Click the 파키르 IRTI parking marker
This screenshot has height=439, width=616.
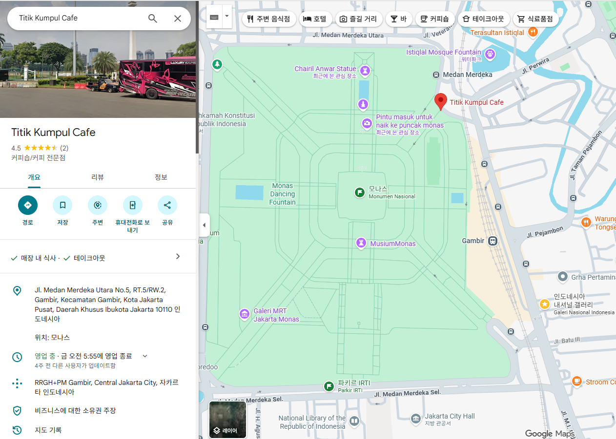click(329, 386)
